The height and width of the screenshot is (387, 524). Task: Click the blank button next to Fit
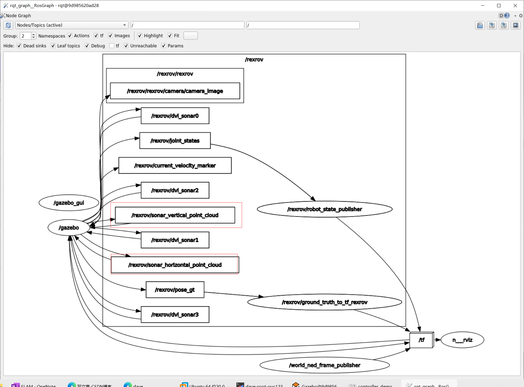[191, 36]
